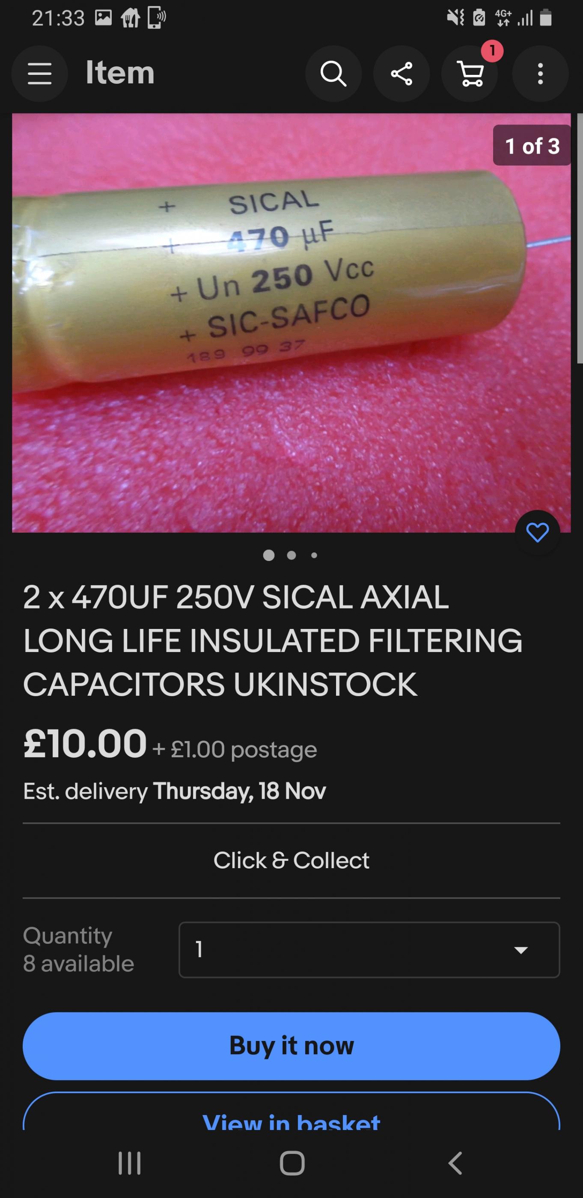This screenshot has width=583, height=1198.
Task: Tap the Android home button
Action: [x=292, y=1163]
